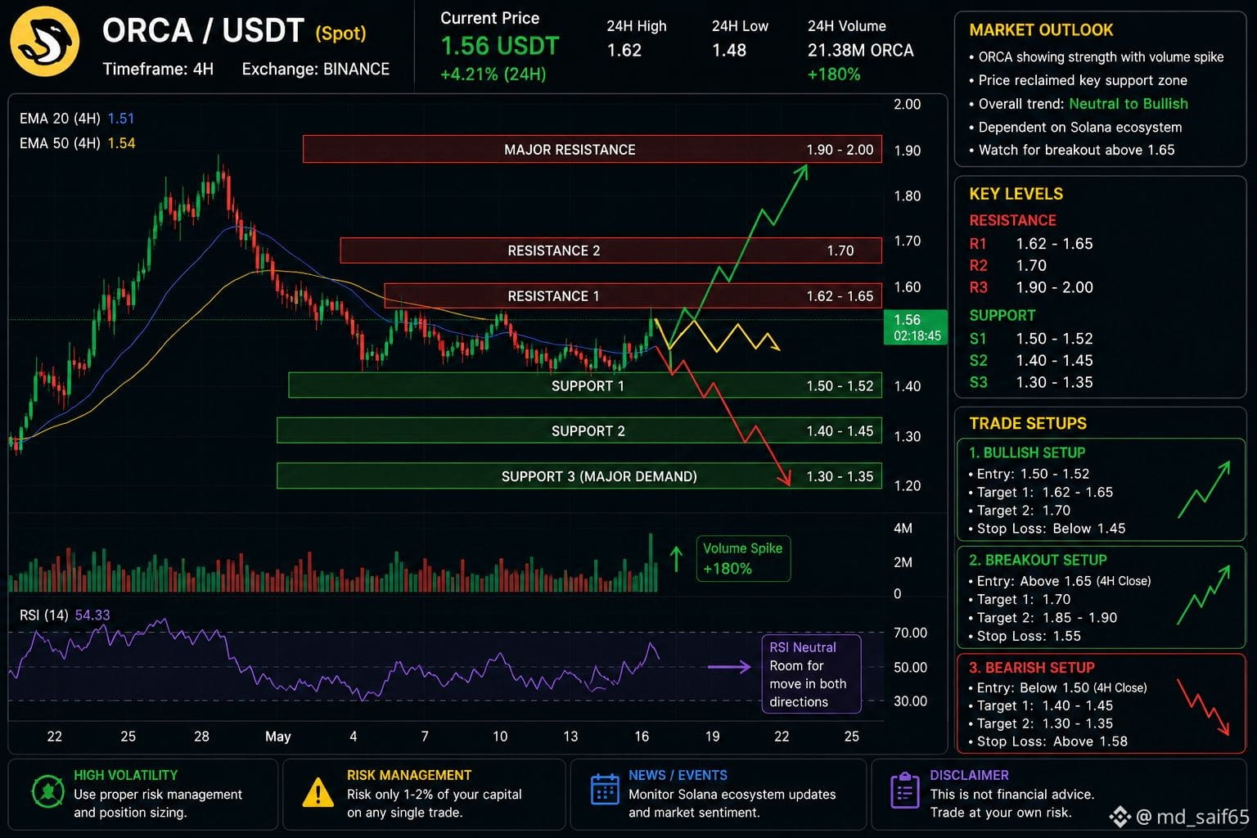Click the RSI Neutral note box
Viewport: 1257px width, 838px height.
pyautogui.click(x=811, y=674)
